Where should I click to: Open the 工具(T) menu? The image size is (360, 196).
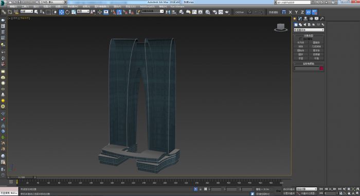tap(25, 7)
